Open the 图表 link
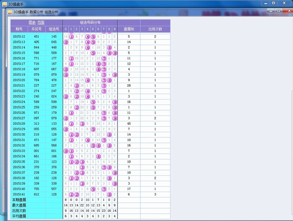Image resolution: width=293 pixels, height=221 pixels. 32,23
